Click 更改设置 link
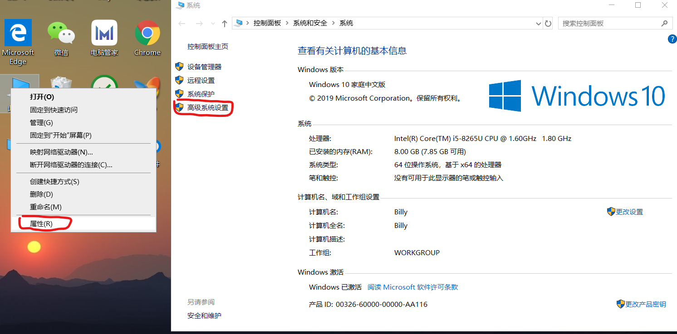The image size is (677, 334). 629,212
